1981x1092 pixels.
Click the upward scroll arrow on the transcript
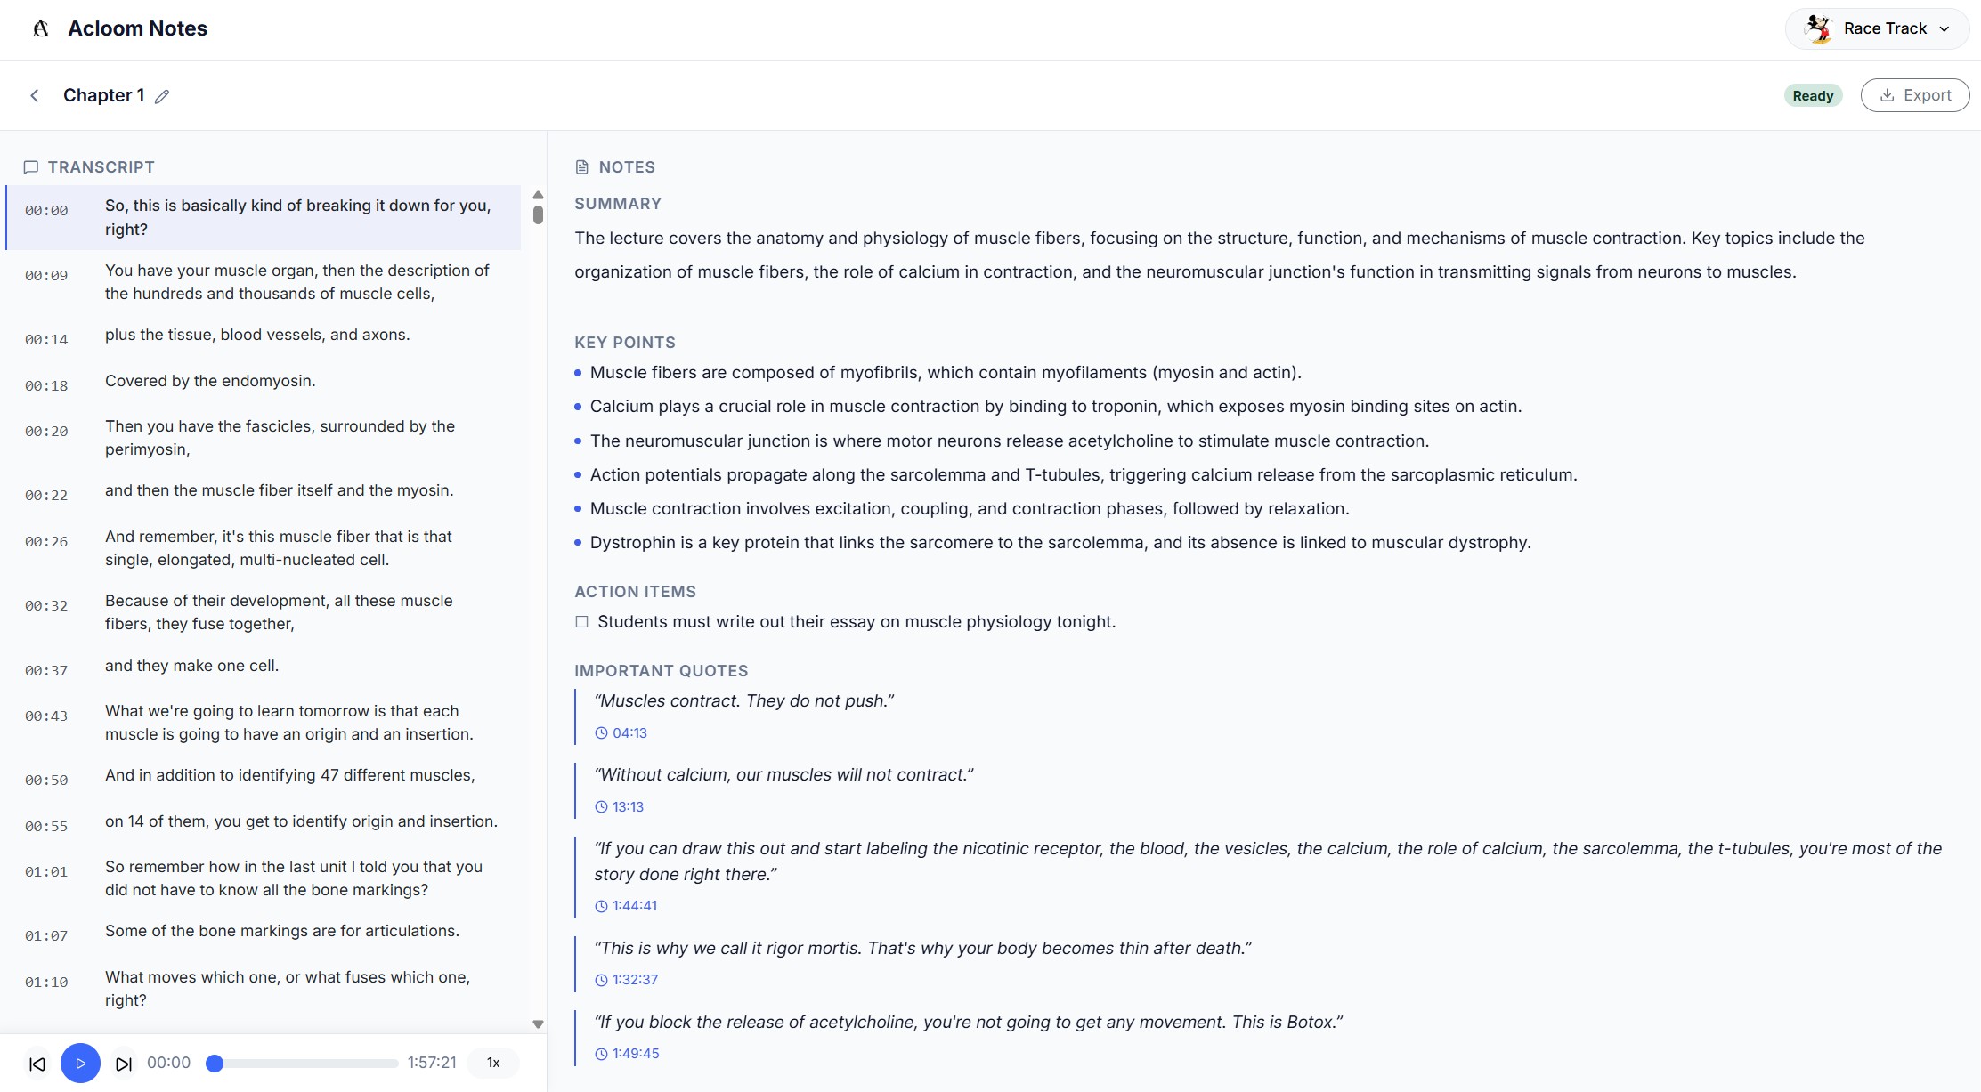pos(538,194)
